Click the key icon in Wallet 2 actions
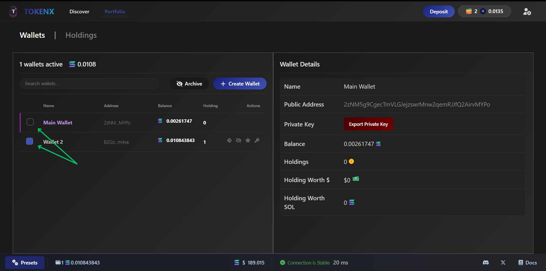546x271 pixels. [x=257, y=140]
